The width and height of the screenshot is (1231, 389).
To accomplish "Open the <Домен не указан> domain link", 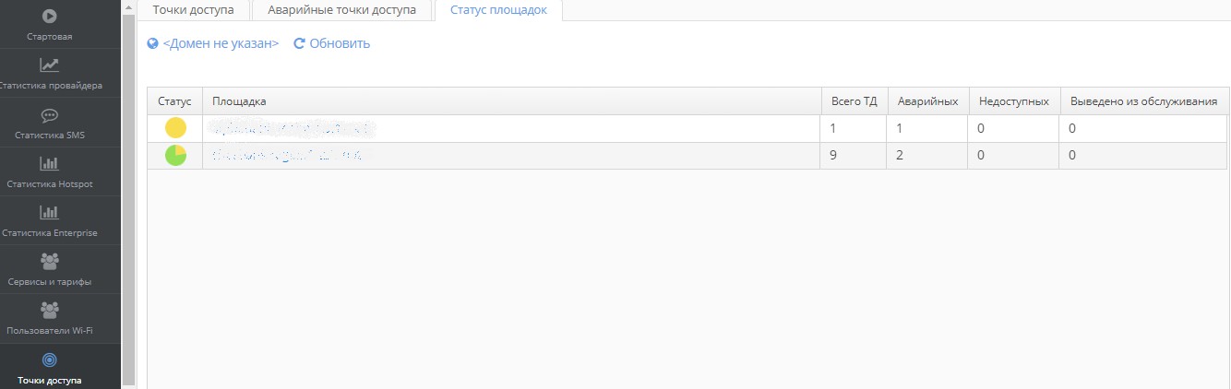I will coord(221,43).
